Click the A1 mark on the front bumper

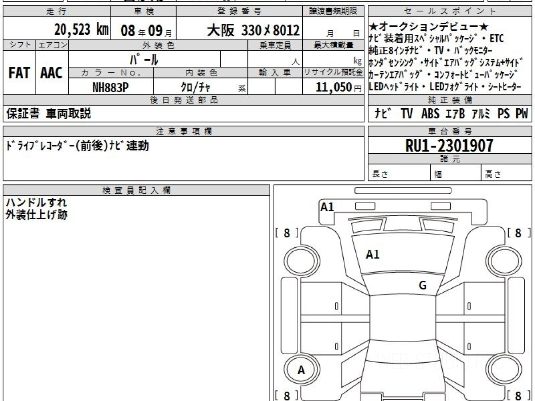click(327, 207)
